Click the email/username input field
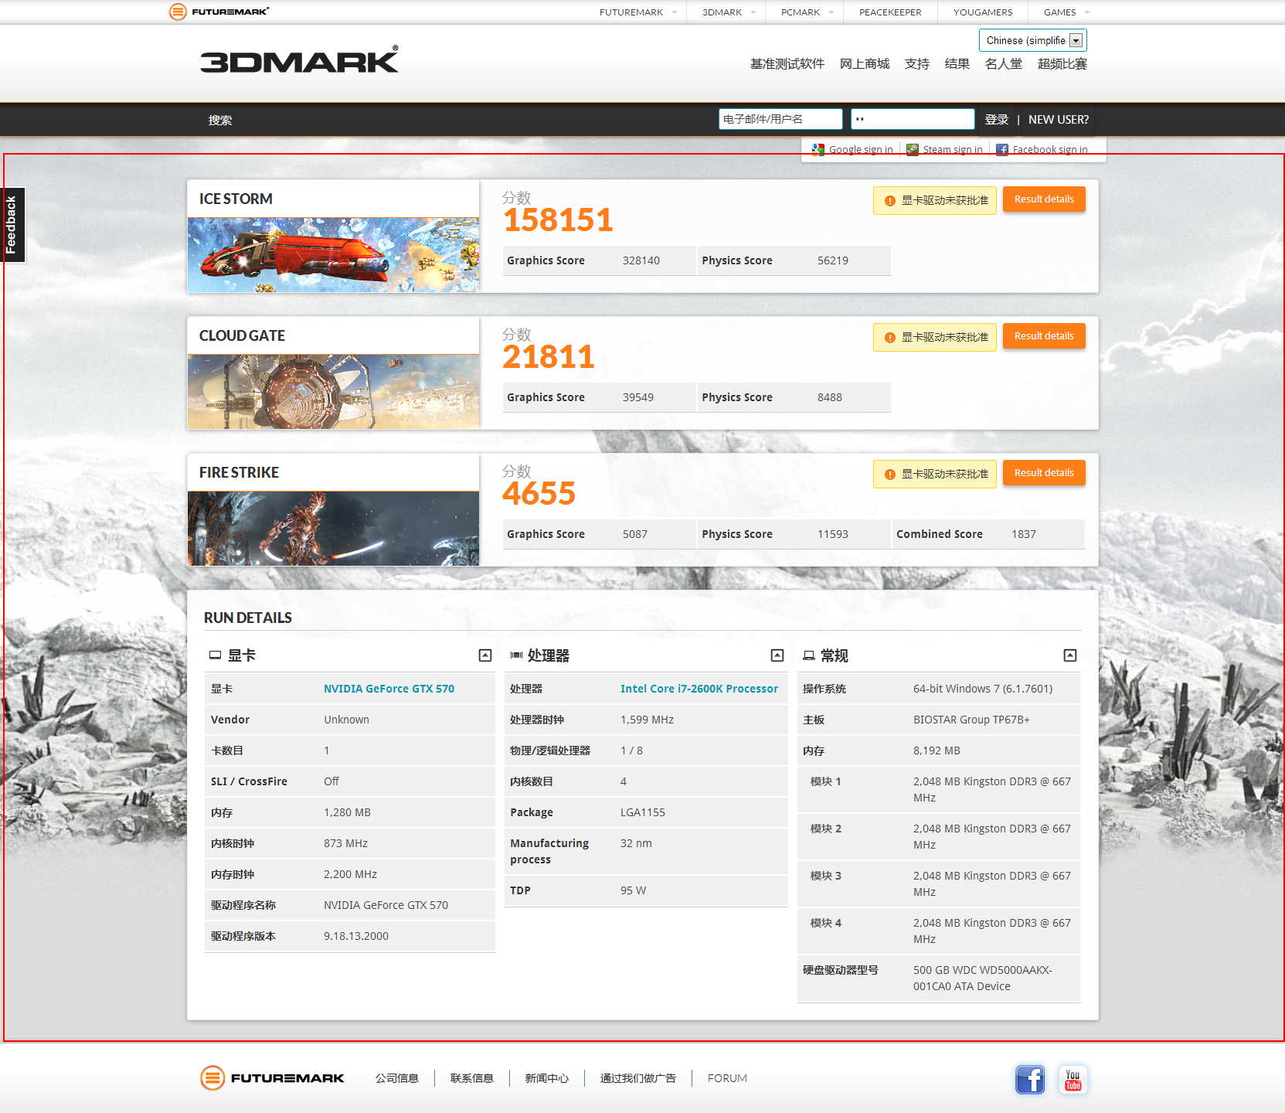The image size is (1285, 1113). [x=780, y=119]
